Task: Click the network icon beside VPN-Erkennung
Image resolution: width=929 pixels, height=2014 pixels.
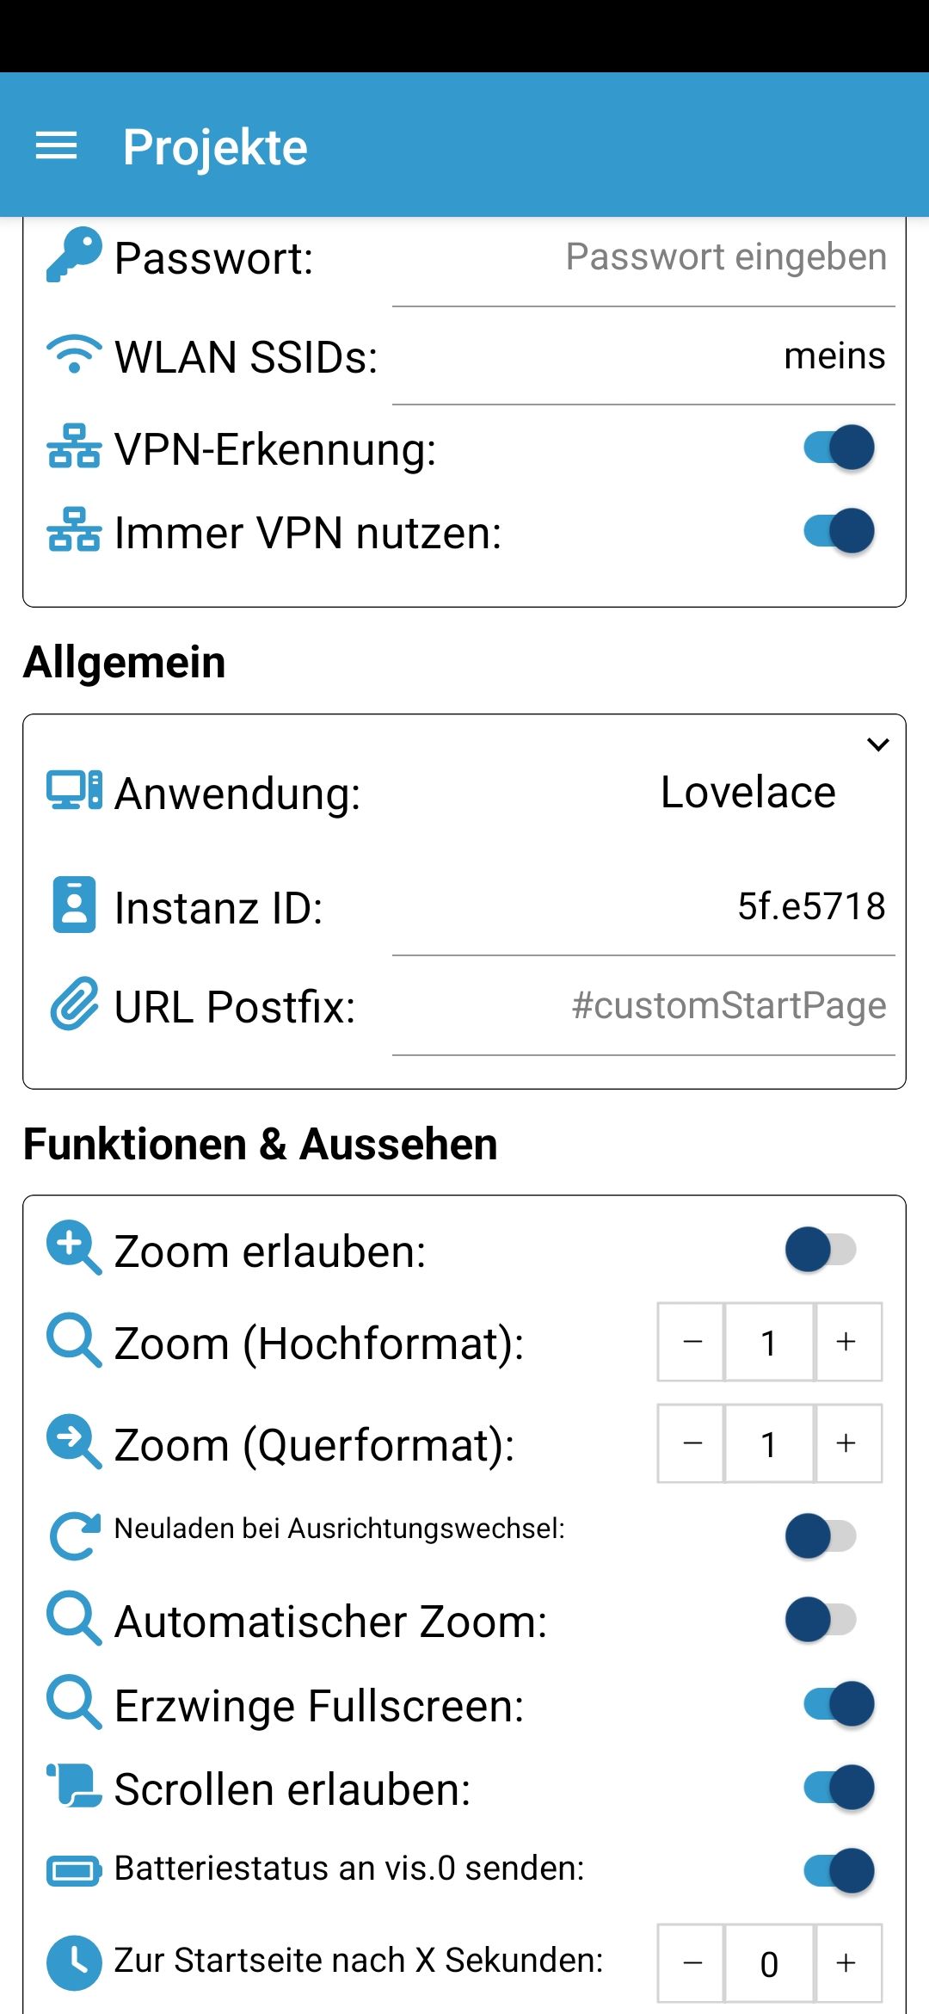Action: (x=74, y=447)
